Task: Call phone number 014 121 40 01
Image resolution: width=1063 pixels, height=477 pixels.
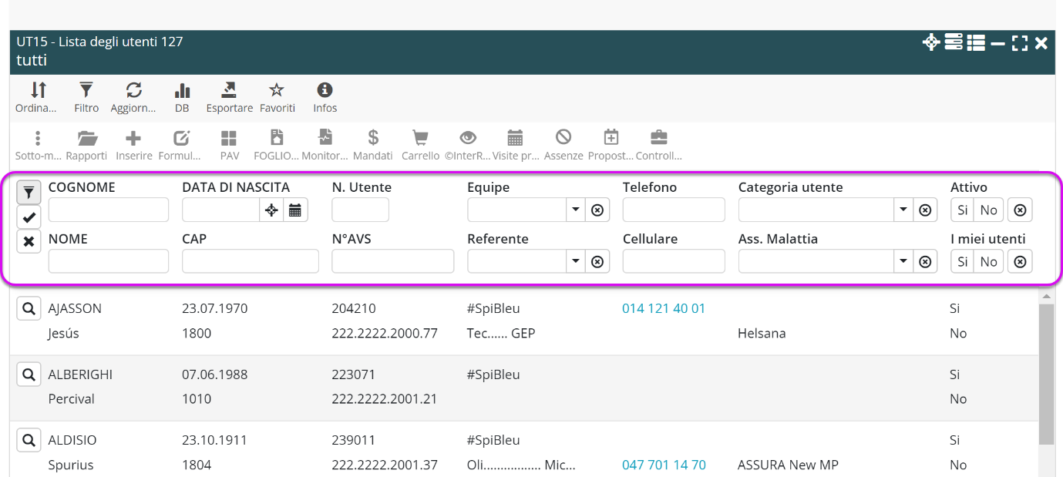Action: pyautogui.click(x=663, y=308)
